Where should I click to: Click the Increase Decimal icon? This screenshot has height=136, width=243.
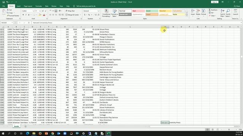(96, 15)
